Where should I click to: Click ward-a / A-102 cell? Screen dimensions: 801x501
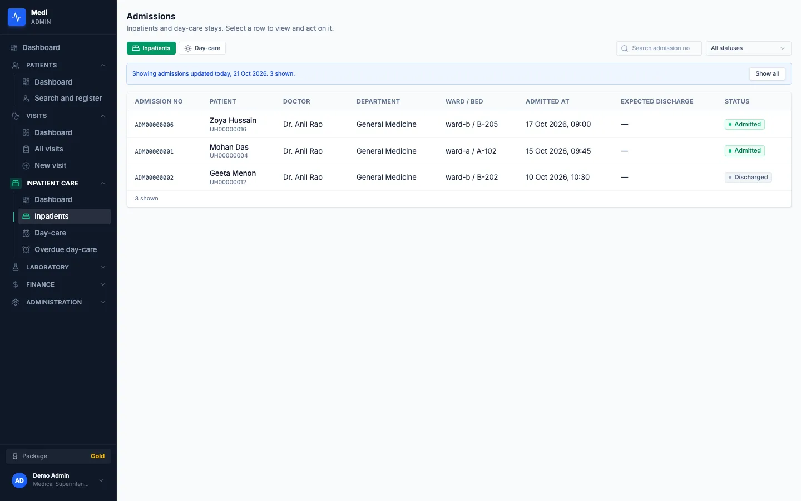coord(471,151)
